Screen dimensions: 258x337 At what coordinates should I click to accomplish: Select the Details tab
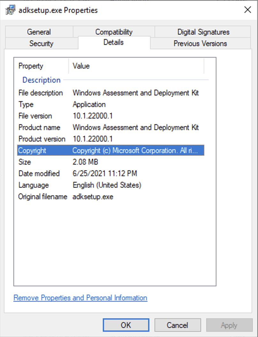(113, 42)
